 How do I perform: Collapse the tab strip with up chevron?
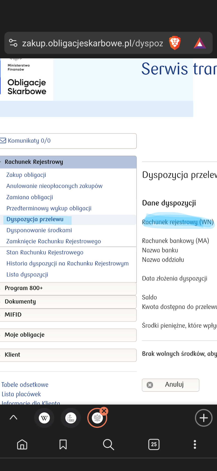pyautogui.click(x=13, y=418)
